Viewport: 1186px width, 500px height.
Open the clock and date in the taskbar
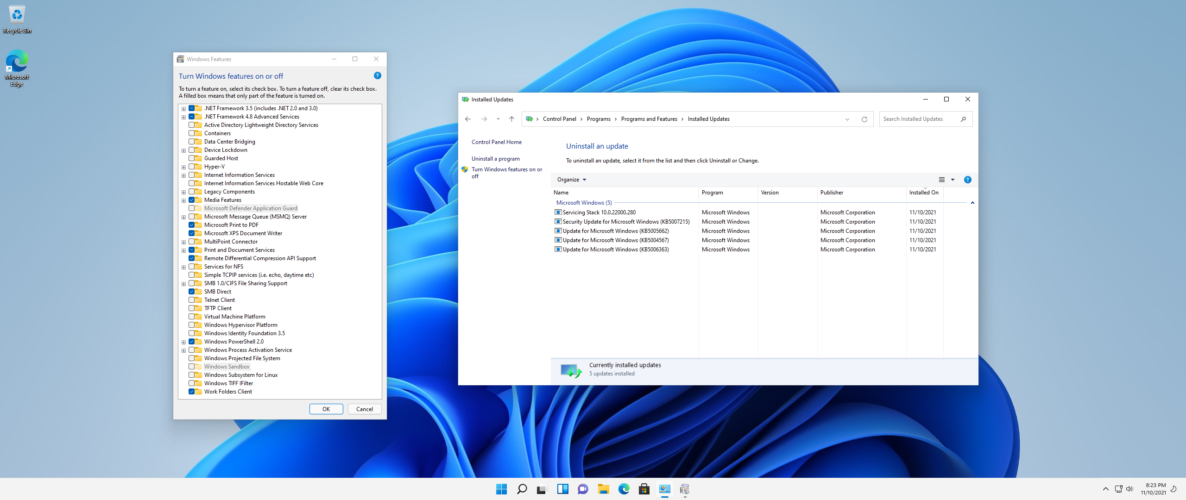point(1153,489)
